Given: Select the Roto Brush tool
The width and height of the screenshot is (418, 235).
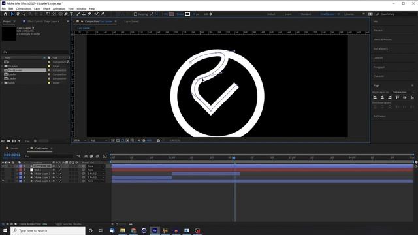Looking at the screenshot, I should click(96, 14).
